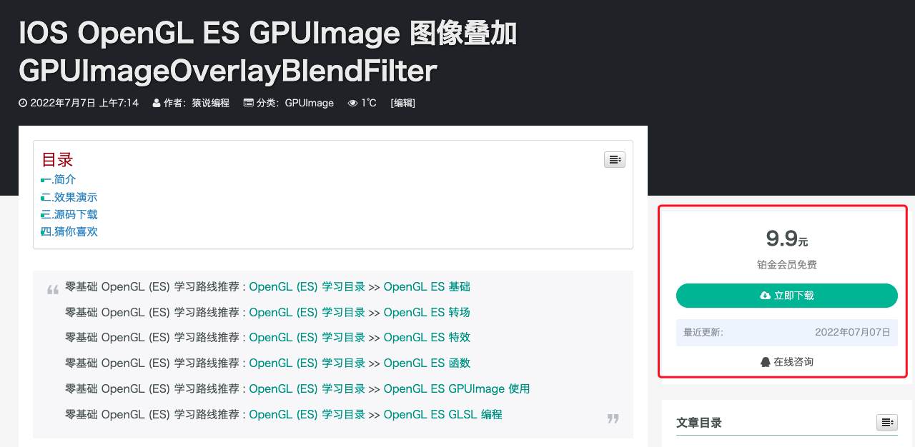Open the OpenGL (ES) 学习目录 link

point(307,286)
